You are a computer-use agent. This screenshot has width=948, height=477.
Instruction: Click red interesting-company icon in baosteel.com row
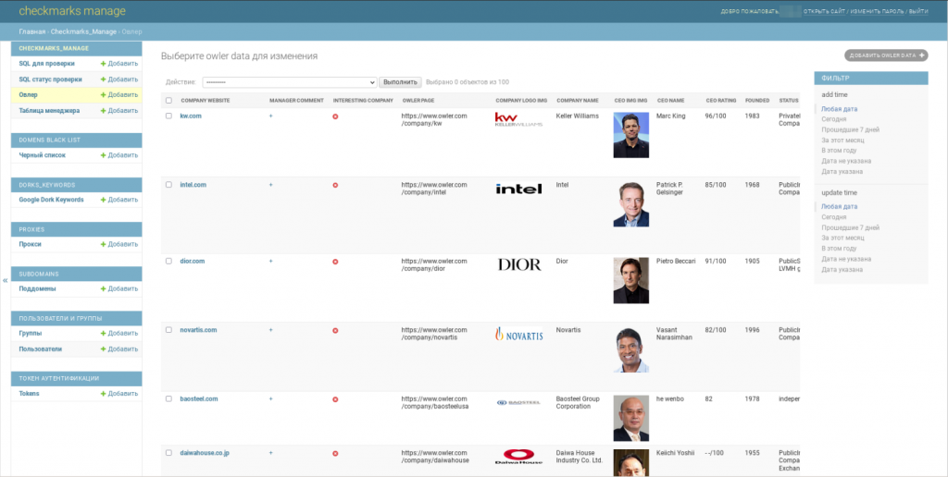click(x=335, y=399)
